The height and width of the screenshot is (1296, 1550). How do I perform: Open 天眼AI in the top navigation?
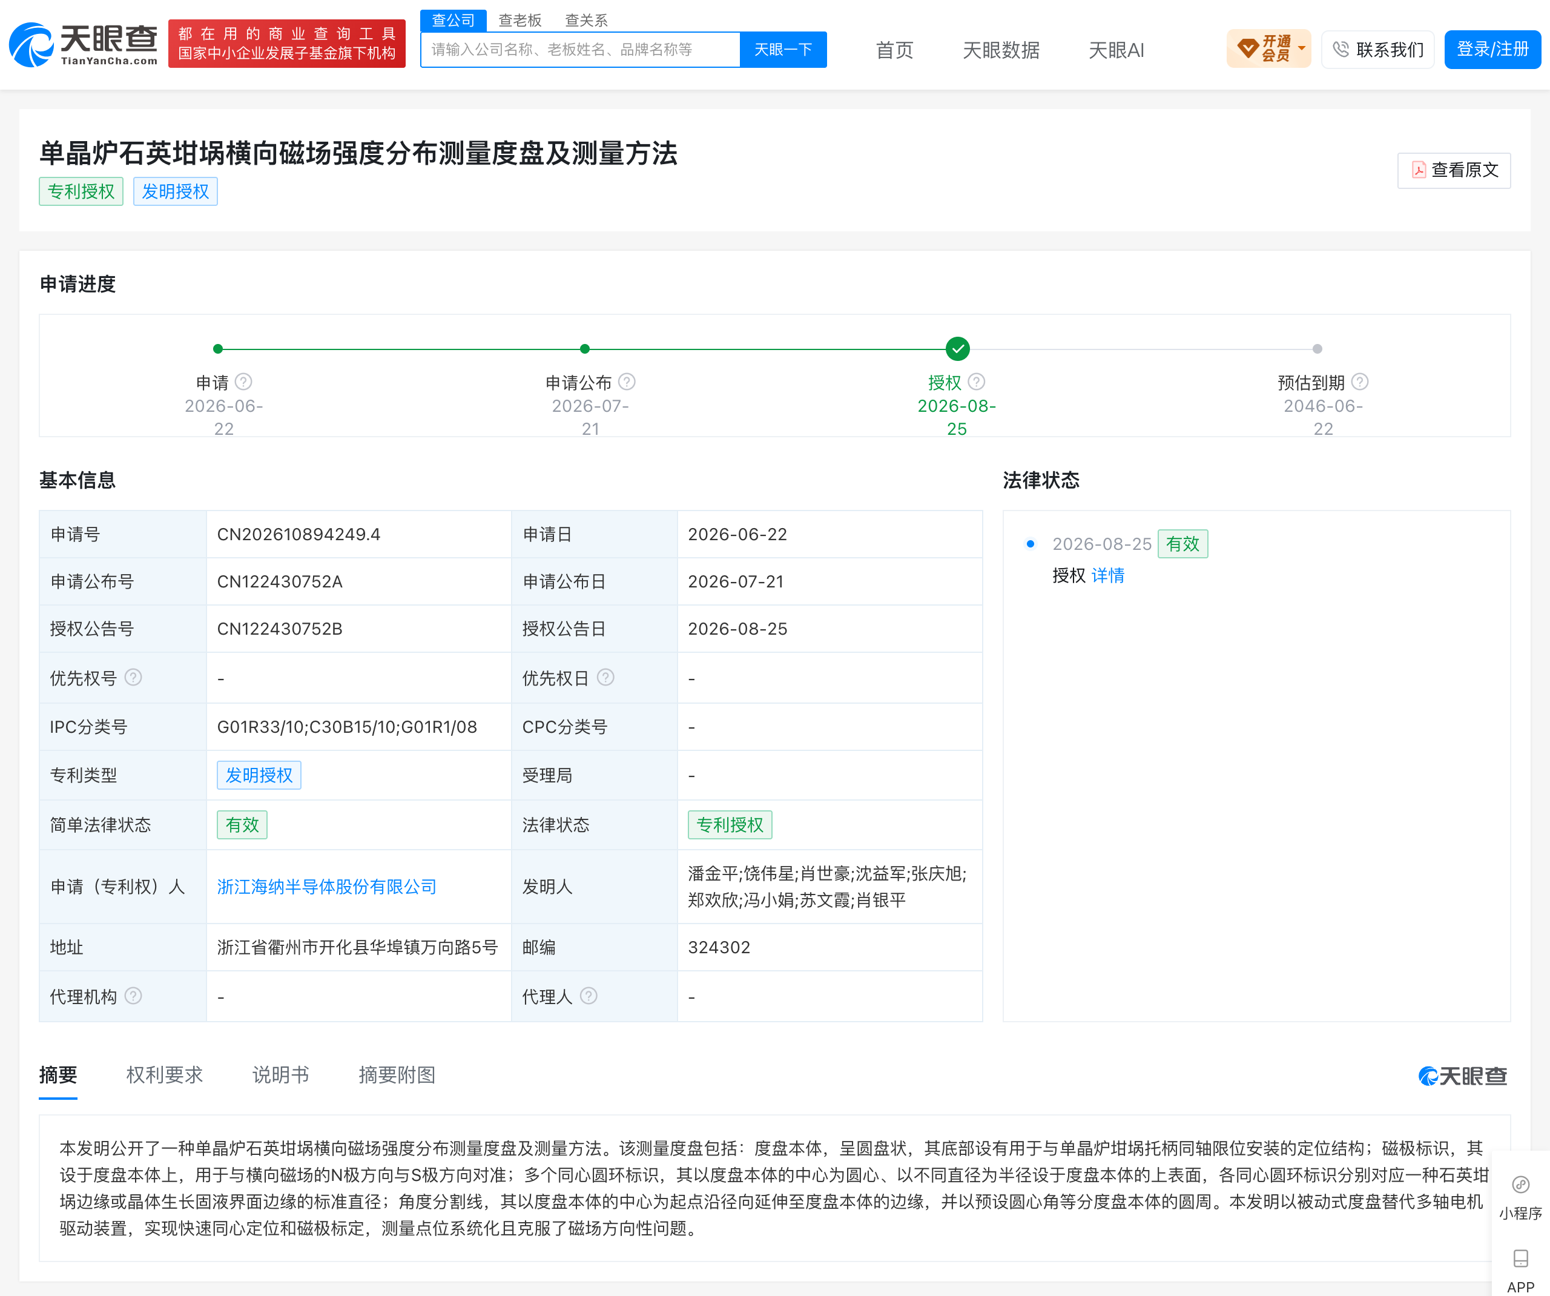[x=1116, y=50]
